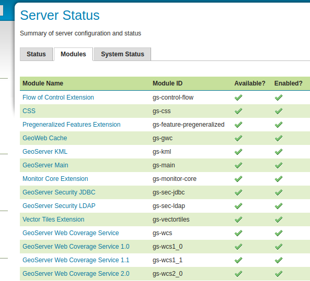Click Enabled checkmark in gs-wcs row
The image size is (310, 281).
(279, 233)
